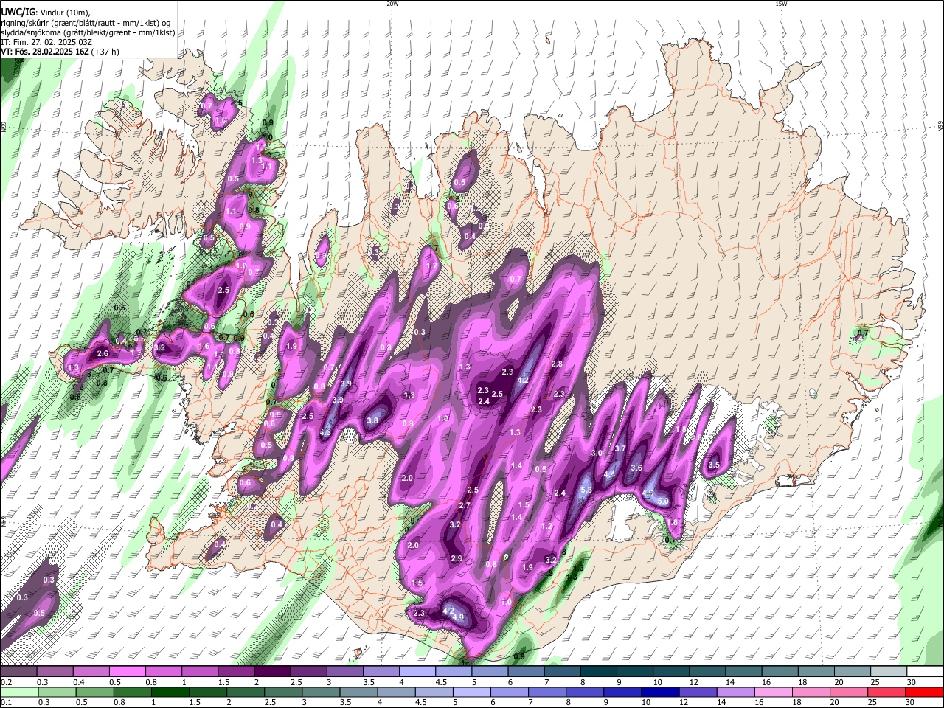This screenshot has width=944, height=708.
Task: Click the deep blue 10–12 swatch in the bottom legend row
Action: 660,692
